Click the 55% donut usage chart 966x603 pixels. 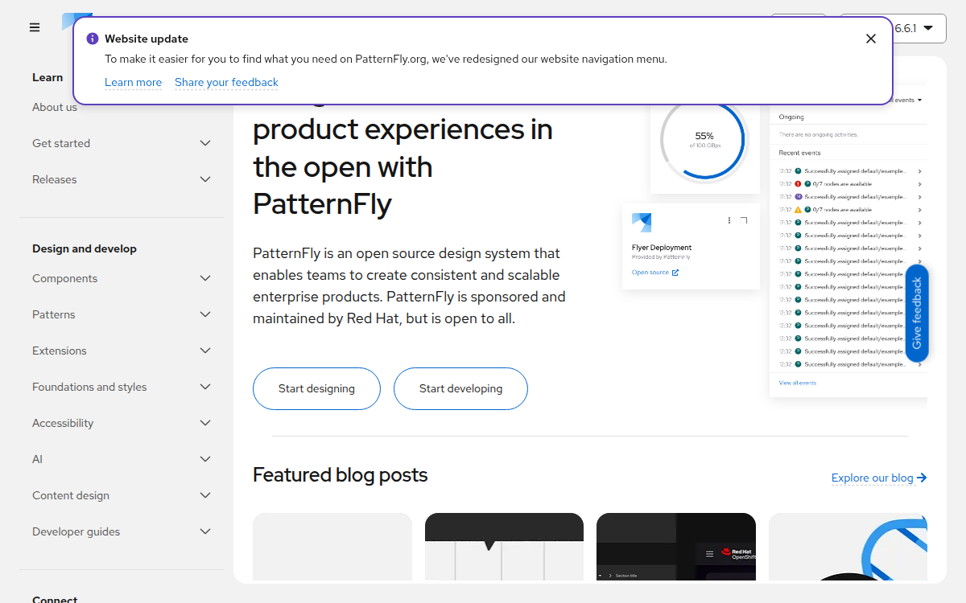point(704,139)
